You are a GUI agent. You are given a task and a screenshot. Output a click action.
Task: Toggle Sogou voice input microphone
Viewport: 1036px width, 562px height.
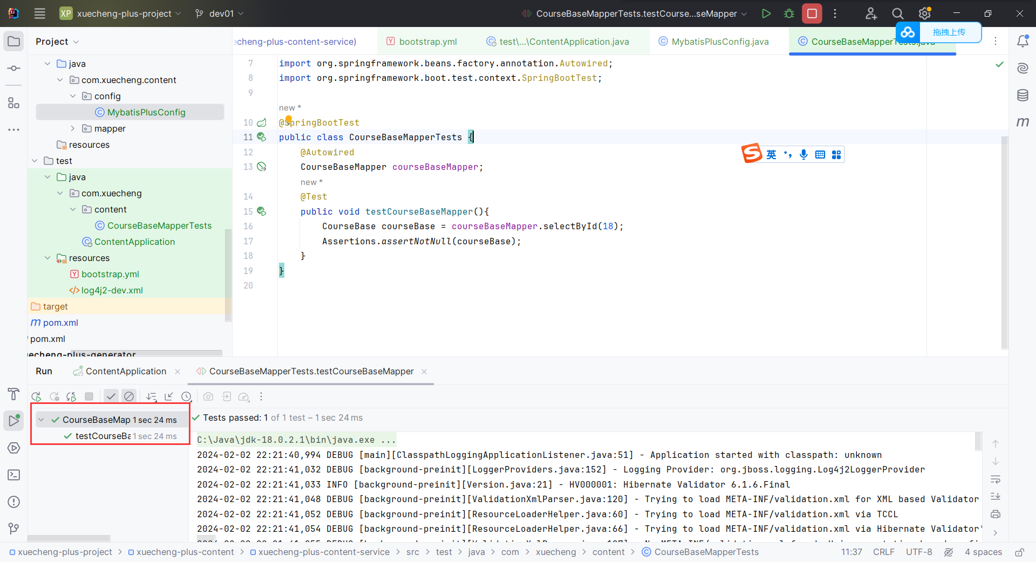pos(803,155)
